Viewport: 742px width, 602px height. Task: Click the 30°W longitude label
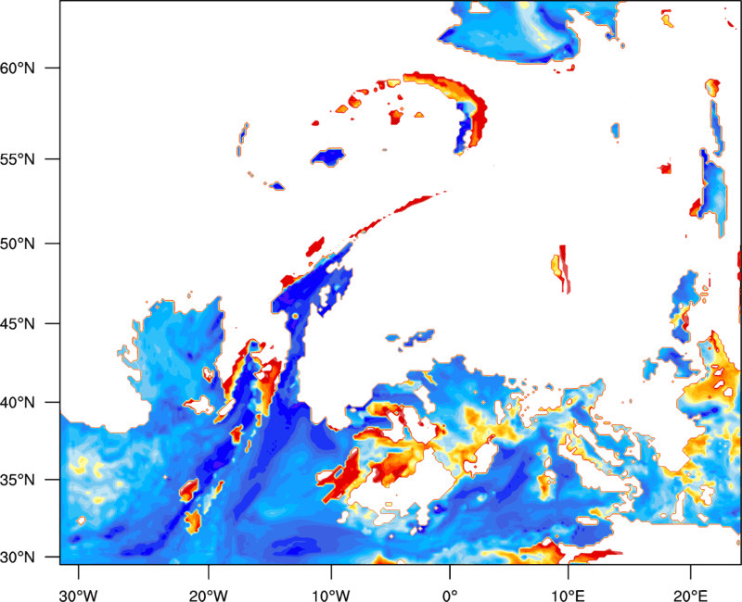coord(78,596)
